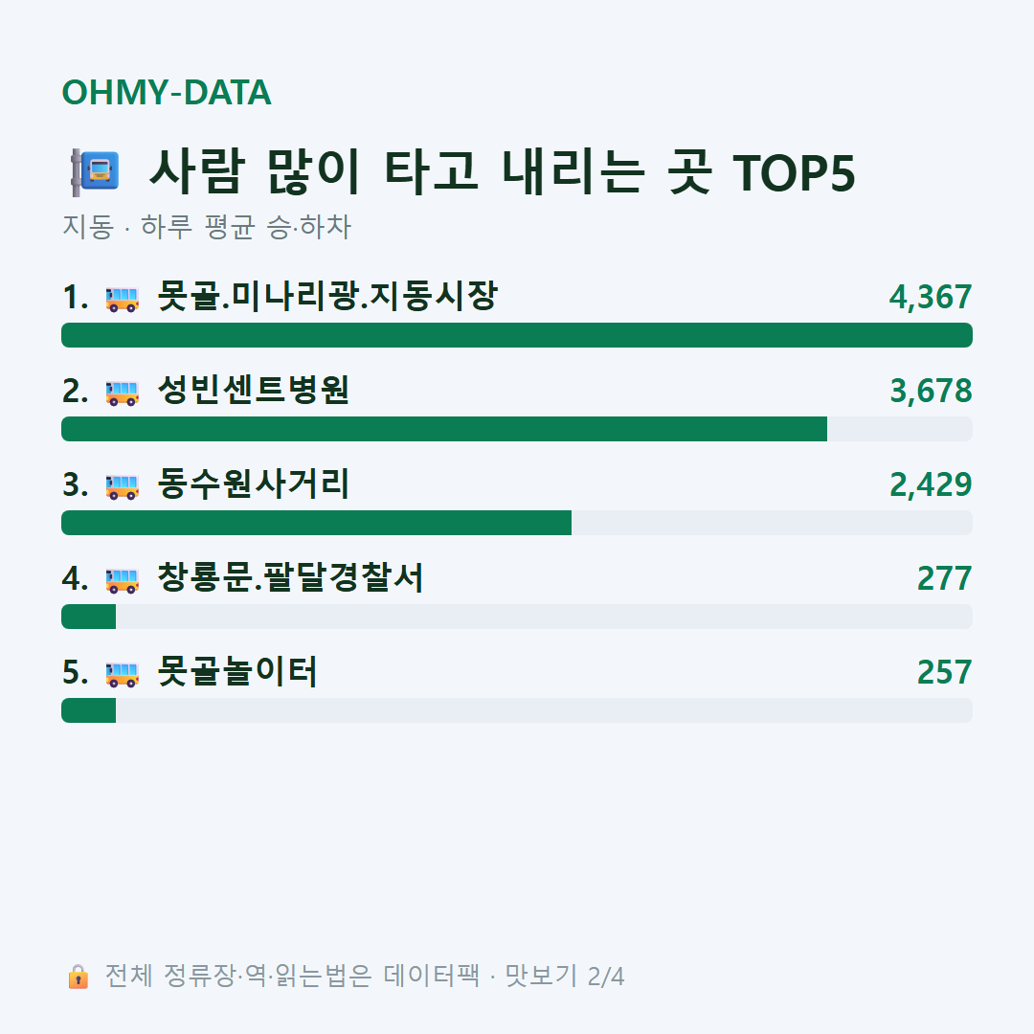
Task: Click the OHMY-DATA brand label
Action: coord(167,92)
